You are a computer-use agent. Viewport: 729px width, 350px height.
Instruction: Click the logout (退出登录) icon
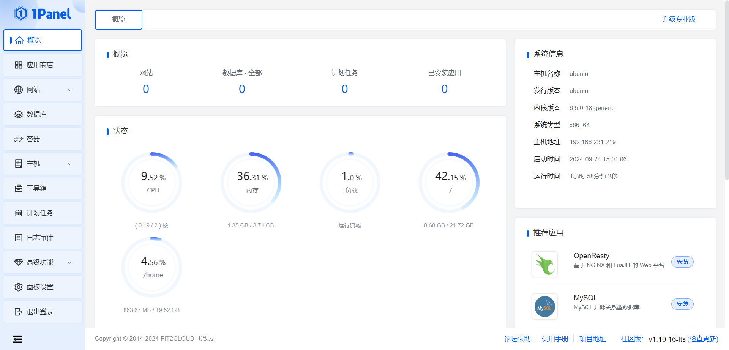coord(18,312)
